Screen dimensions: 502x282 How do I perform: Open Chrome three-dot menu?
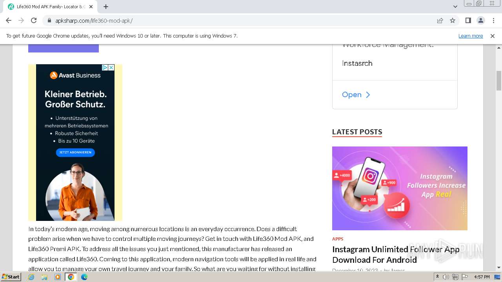coord(493,20)
